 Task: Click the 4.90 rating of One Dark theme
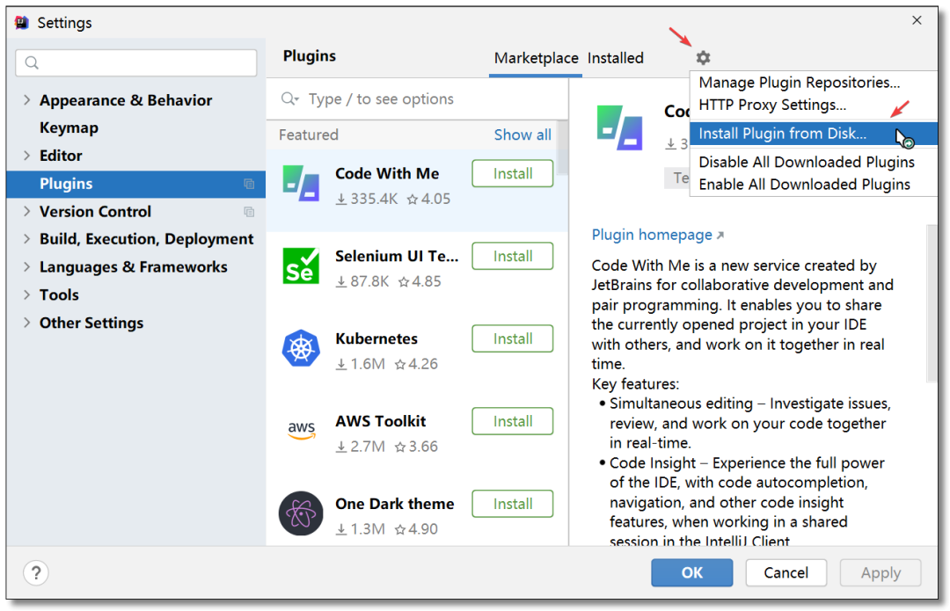(x=416, y=529)
